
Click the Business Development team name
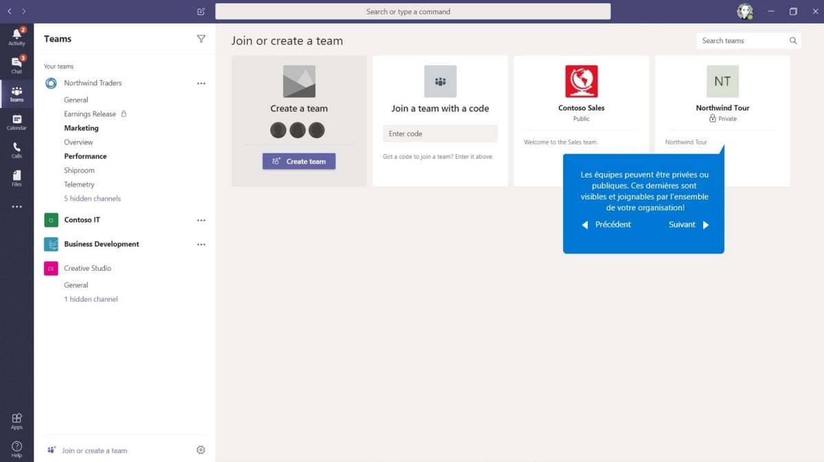click(102, 244)
